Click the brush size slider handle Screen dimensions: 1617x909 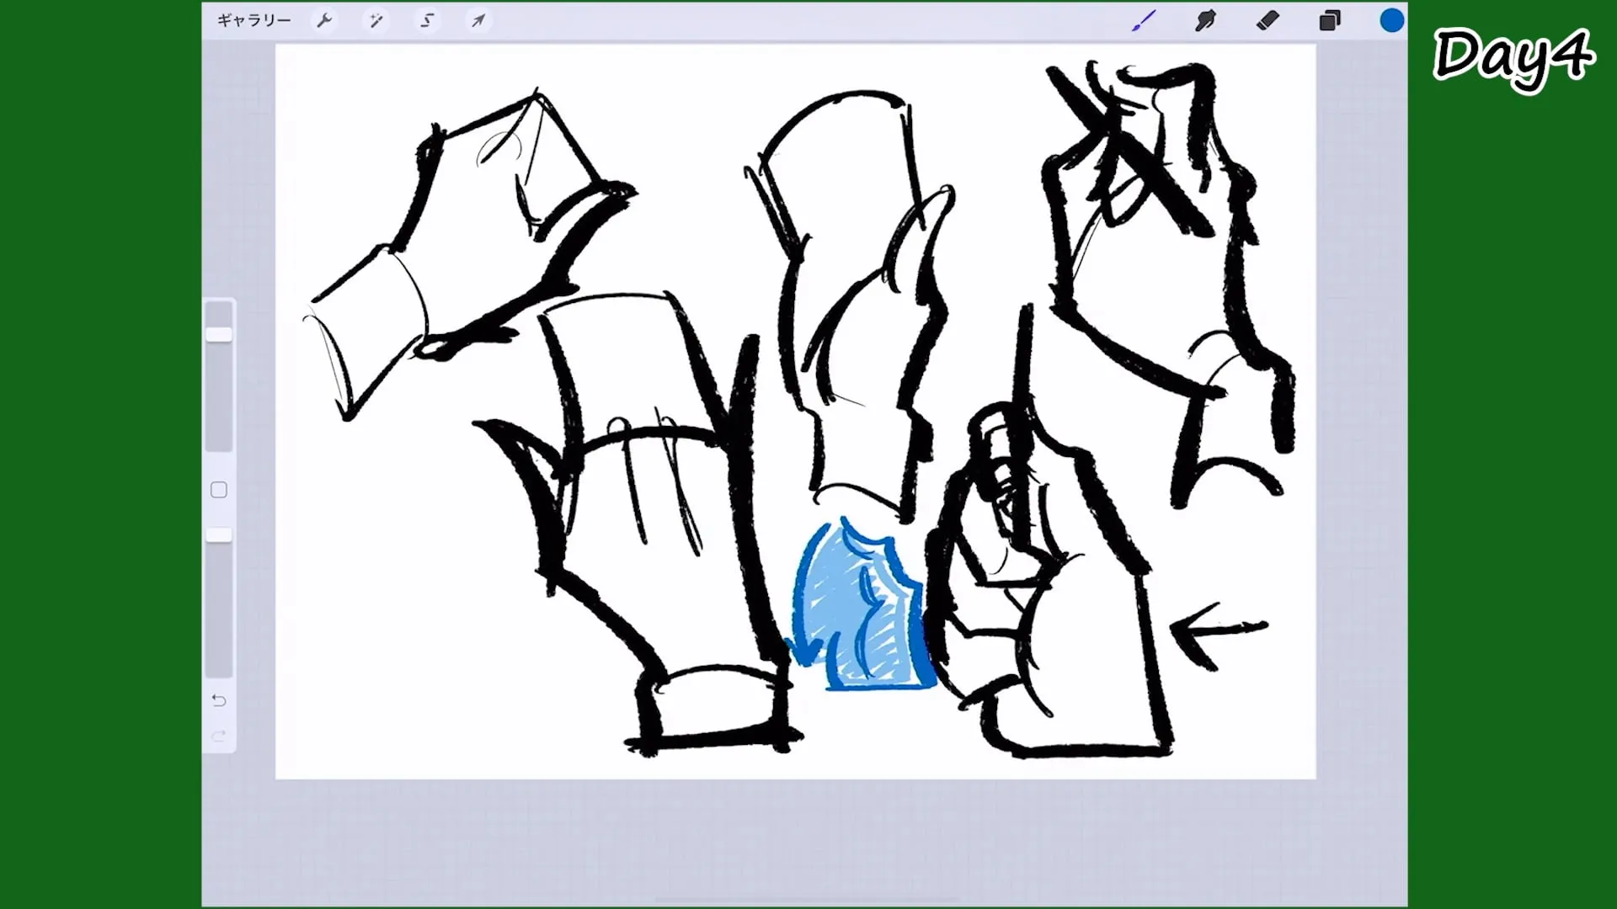[x=219, y=334]
